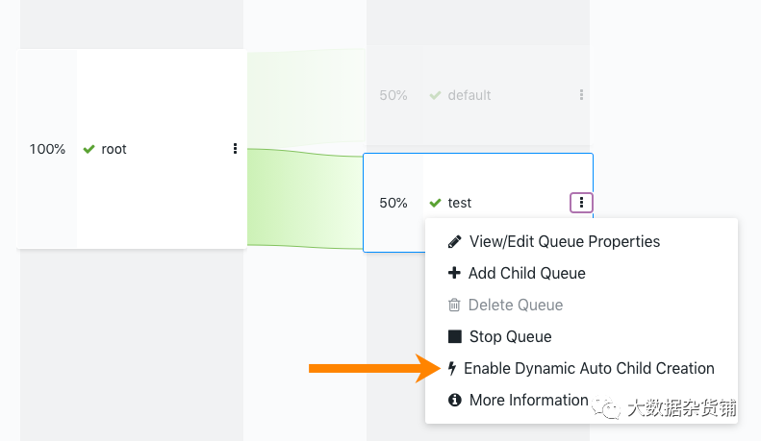
Task: Click the pencil icon beside View/Edit Queue Properties
Action: [x=455, y=242]
